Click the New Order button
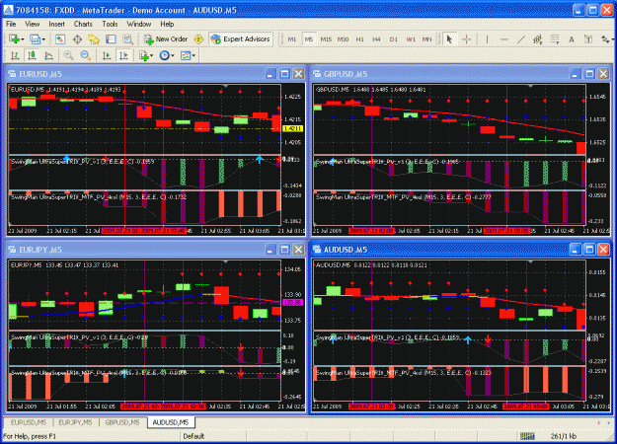 [x=166, y=39]
